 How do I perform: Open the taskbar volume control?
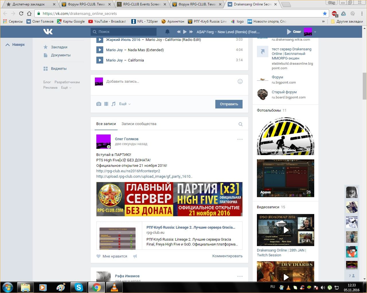click(323, 287)
